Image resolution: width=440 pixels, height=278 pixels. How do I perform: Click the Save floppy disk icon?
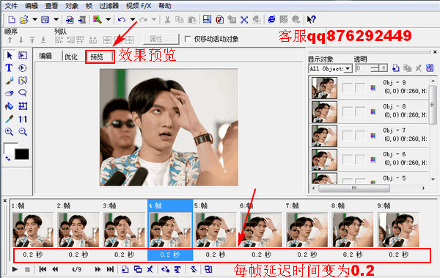tap(45, 19)
